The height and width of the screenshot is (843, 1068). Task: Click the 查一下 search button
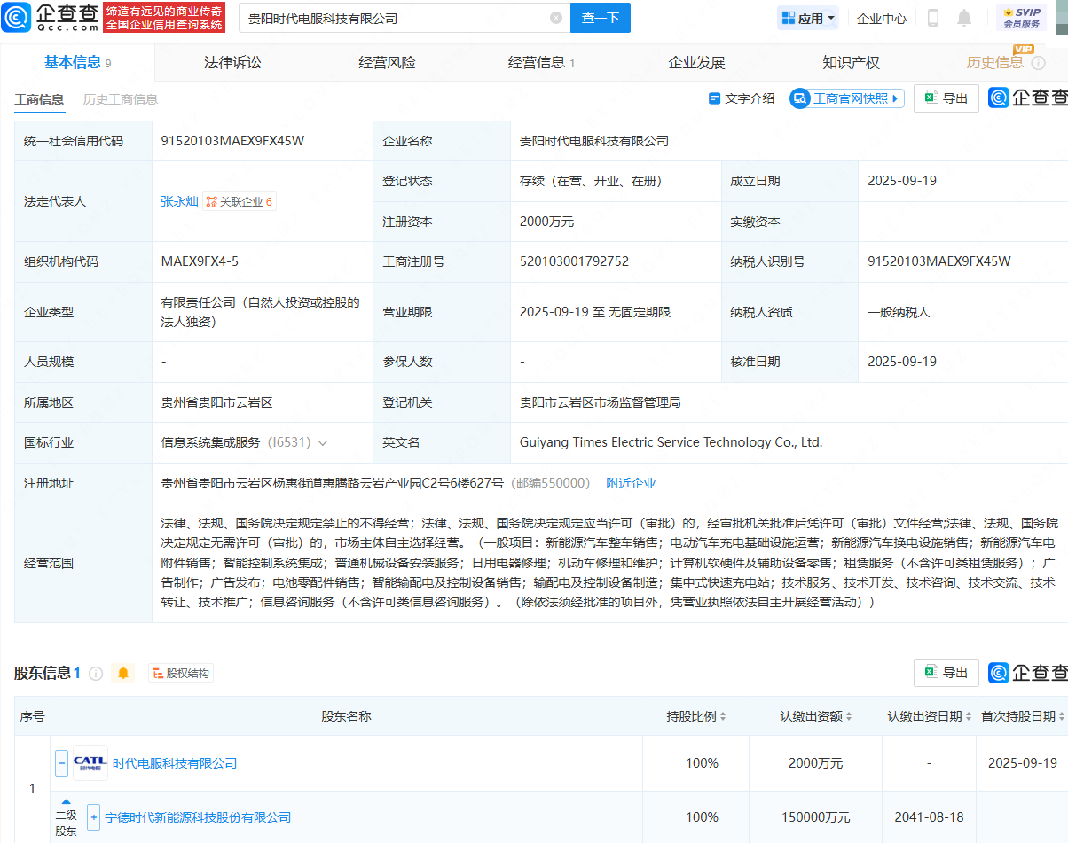tap(601, 18)
